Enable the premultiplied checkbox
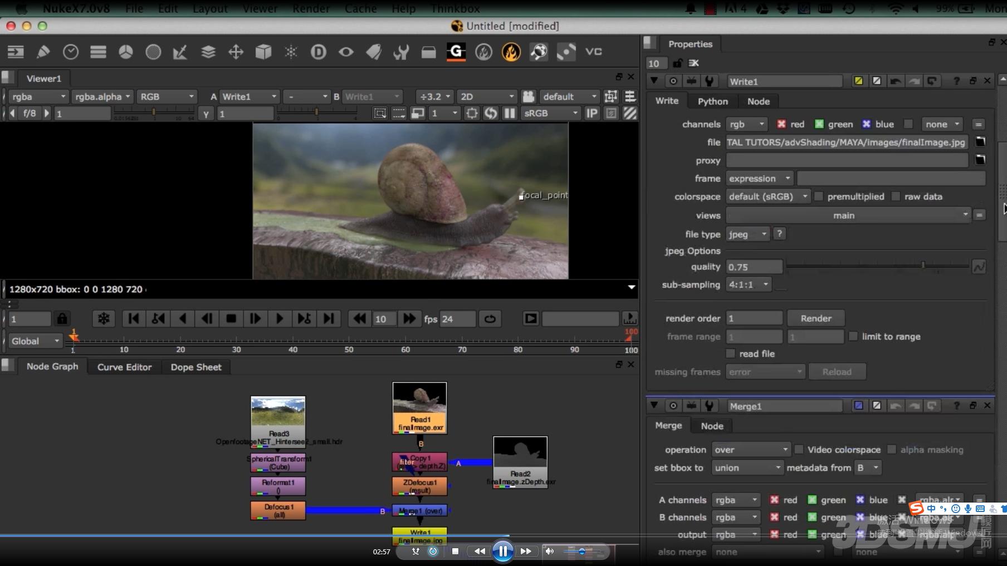Image resolution: width=1007 pixels, height=566 pixels. pyautogui.click(x=818, y=196)
